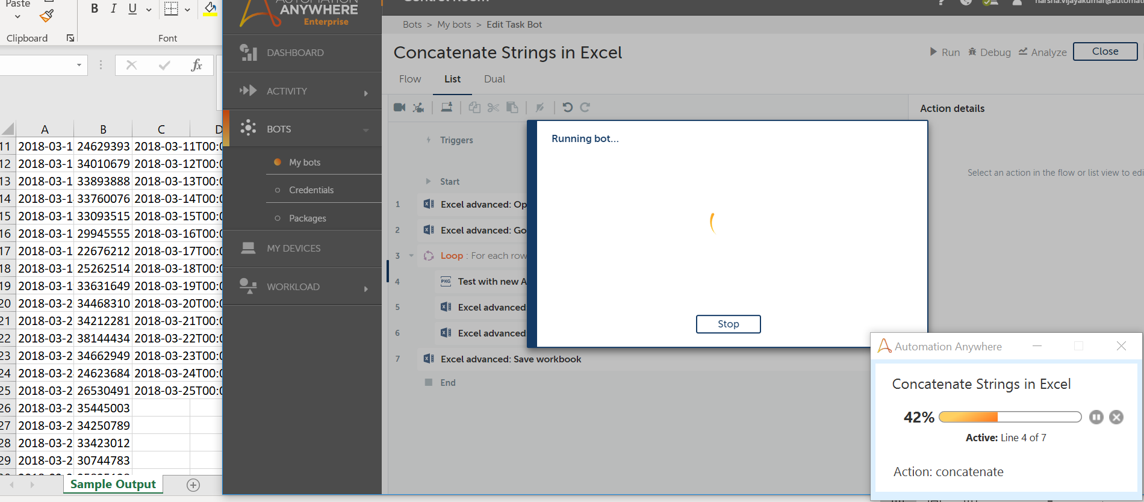Click the scissors Cut icon
This screenshot has height=502, width=1144.
[493, 107]
